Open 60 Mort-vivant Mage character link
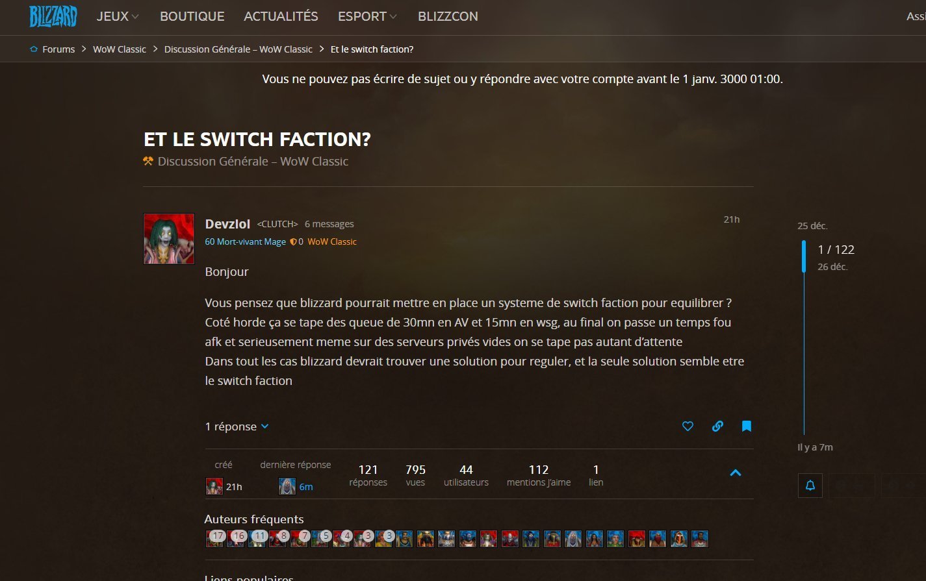 coord(245,241)
